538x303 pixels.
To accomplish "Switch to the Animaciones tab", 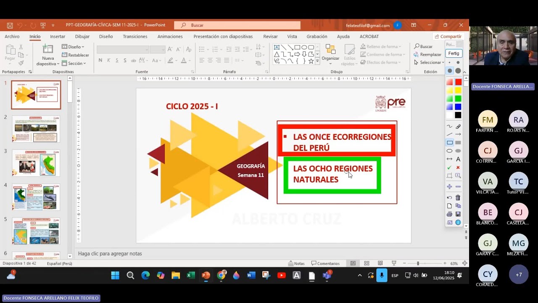I will (170, 37).
